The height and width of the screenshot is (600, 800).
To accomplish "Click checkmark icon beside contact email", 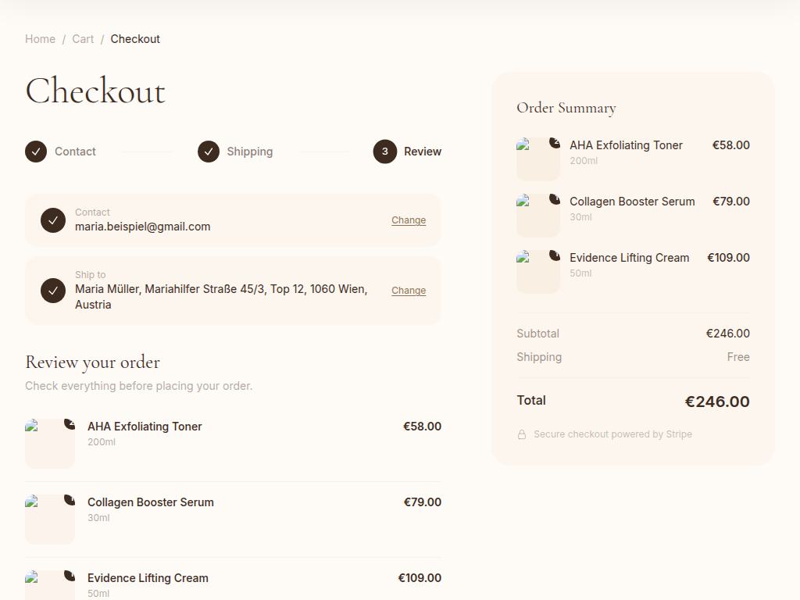I will coord(53,220).
